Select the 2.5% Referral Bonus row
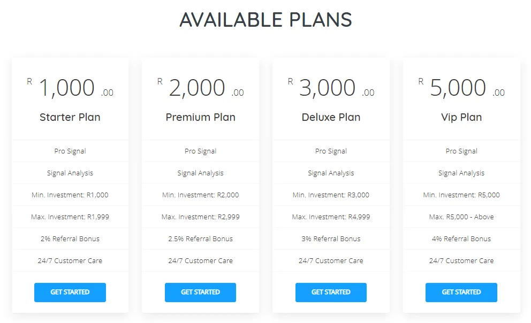This screenshot has width=531, height=323. click(x=201, y=239)
